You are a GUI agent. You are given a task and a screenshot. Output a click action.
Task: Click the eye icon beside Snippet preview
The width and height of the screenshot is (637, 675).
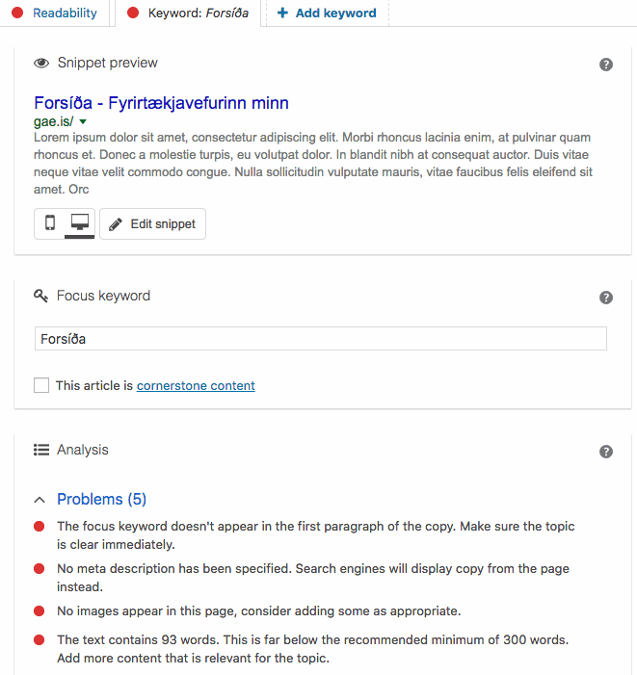tap(41, 64)
